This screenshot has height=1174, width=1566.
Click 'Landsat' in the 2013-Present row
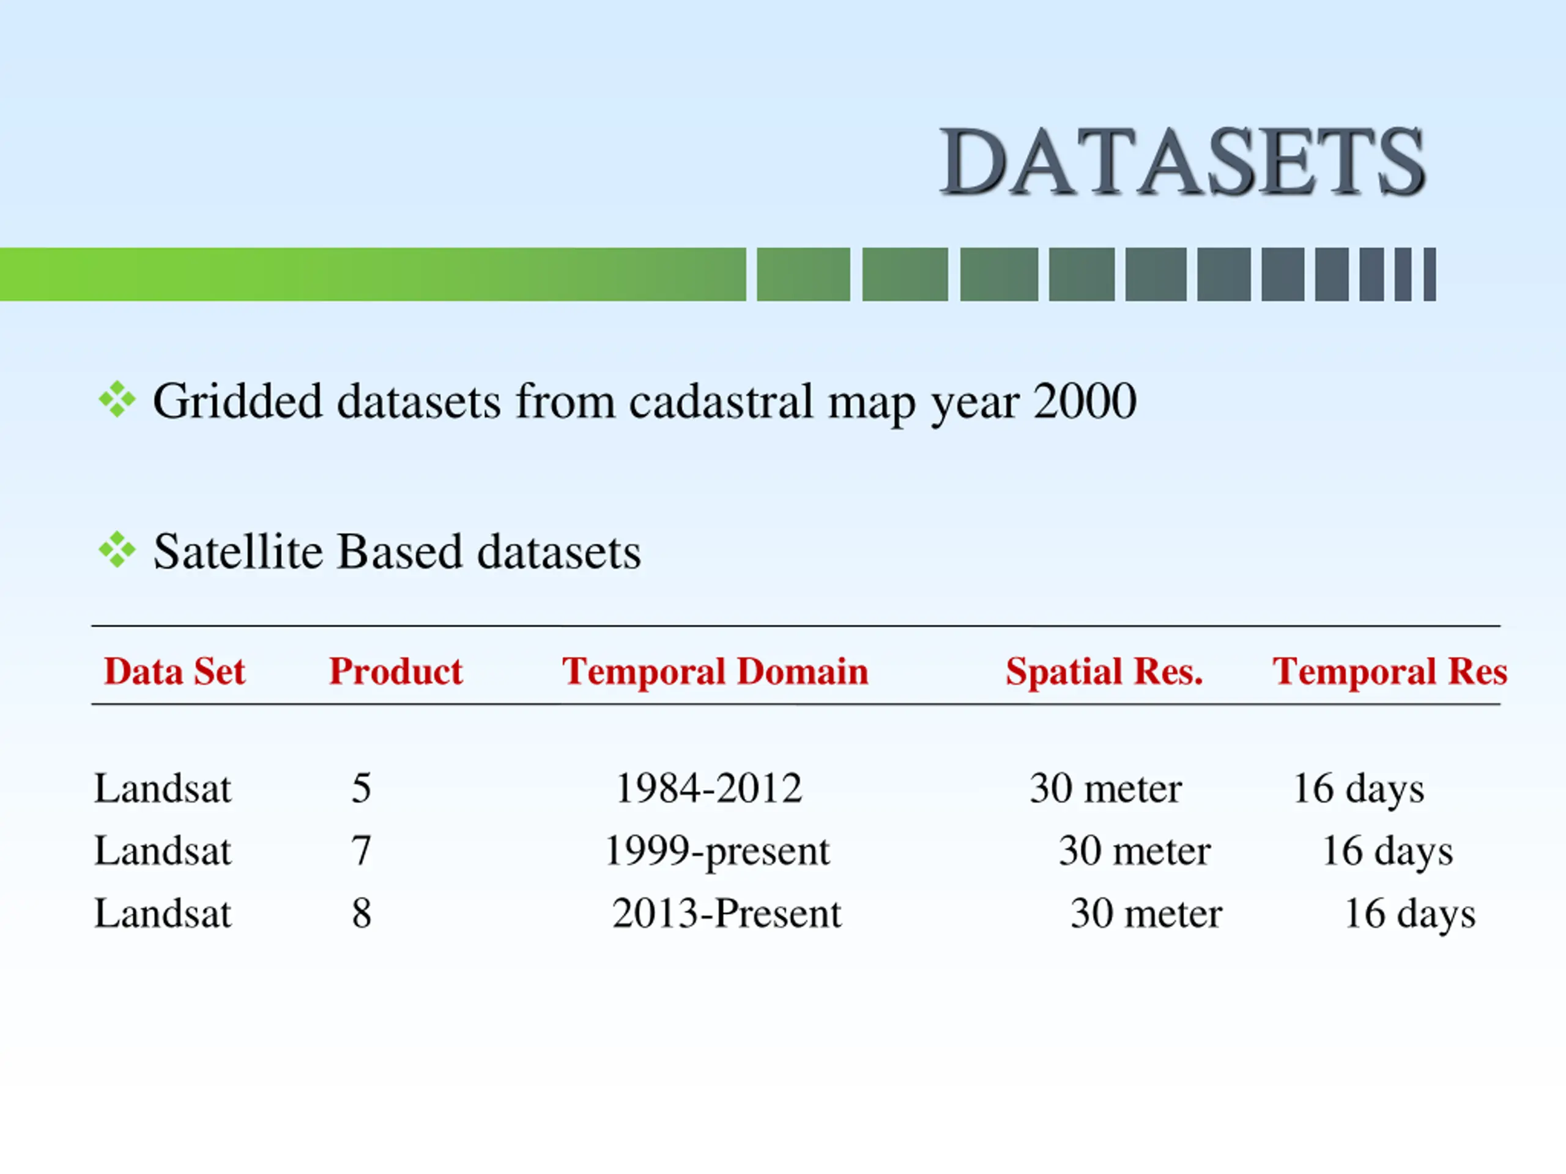(x=163, y=913)
